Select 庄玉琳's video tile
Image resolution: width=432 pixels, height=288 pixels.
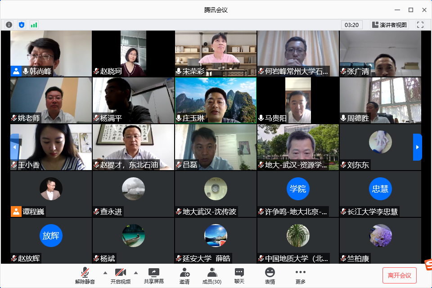216,100
